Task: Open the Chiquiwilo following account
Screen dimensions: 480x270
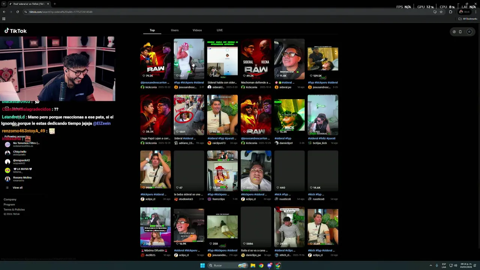Action: 16,153
